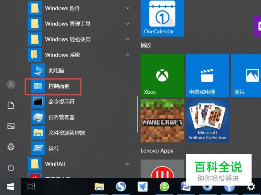Click the gear icon on taskbar right

[251, 187]
